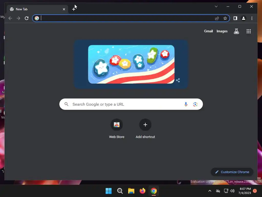This screenshot has height=197, width=262.
Task: Click the Search Google or type a URL box
Action: [x=131, y=104]
